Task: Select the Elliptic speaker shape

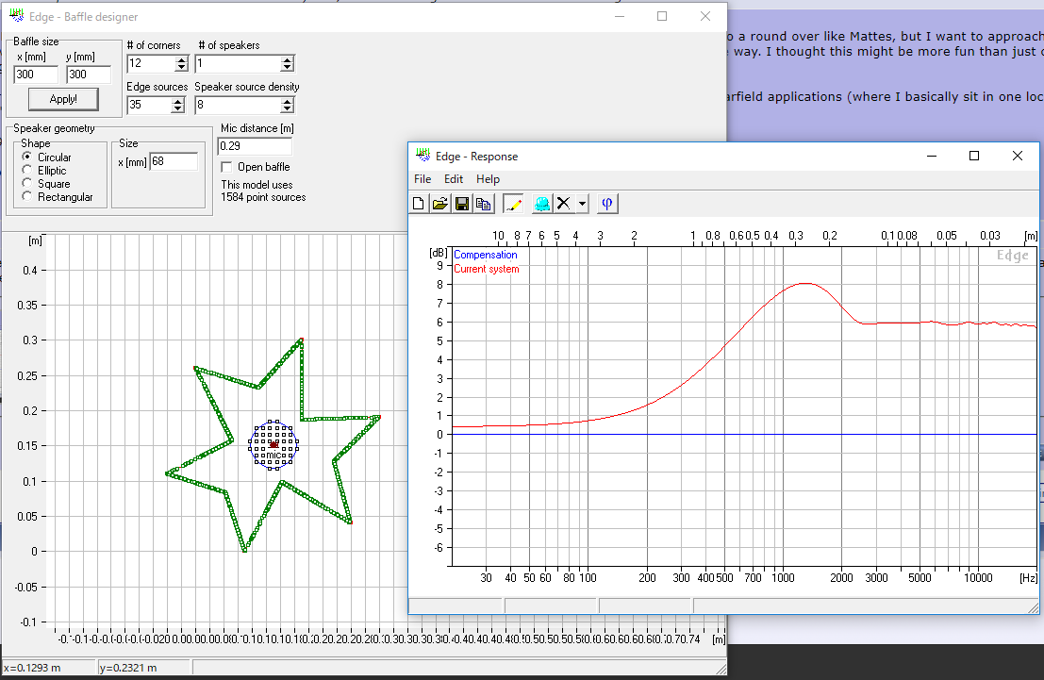Action: pos(27,171)
